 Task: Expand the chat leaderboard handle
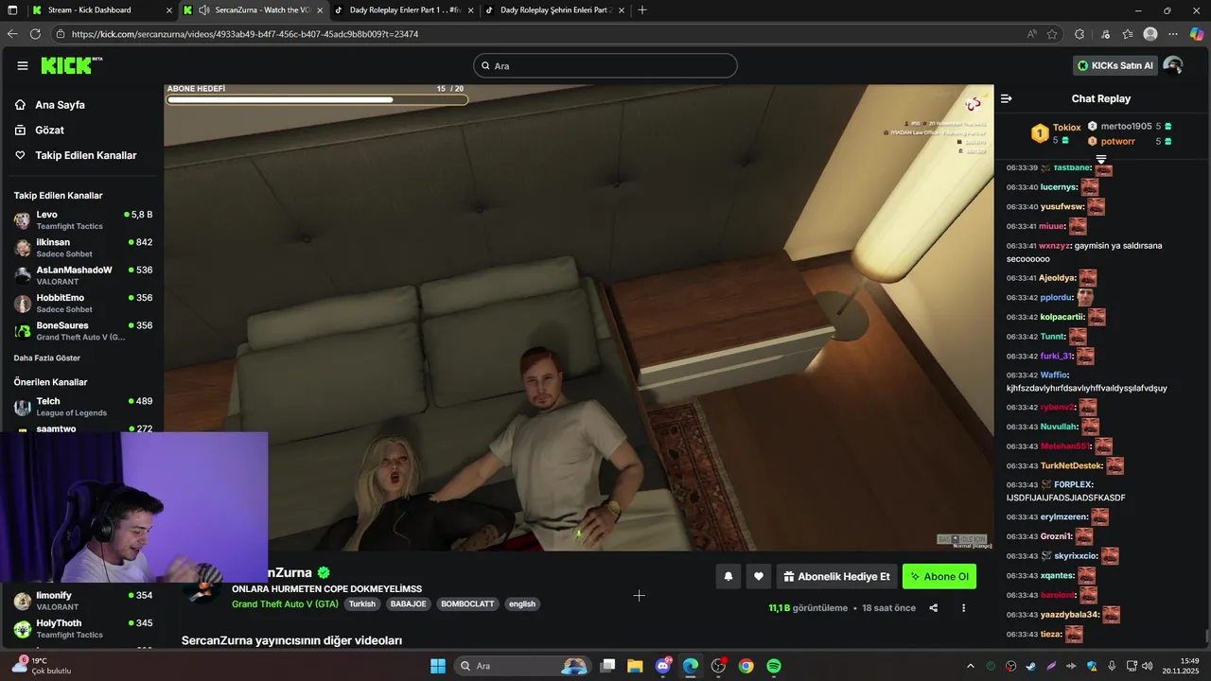1101,159
